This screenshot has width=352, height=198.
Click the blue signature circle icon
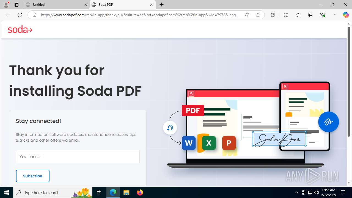[x=328, y=122]
